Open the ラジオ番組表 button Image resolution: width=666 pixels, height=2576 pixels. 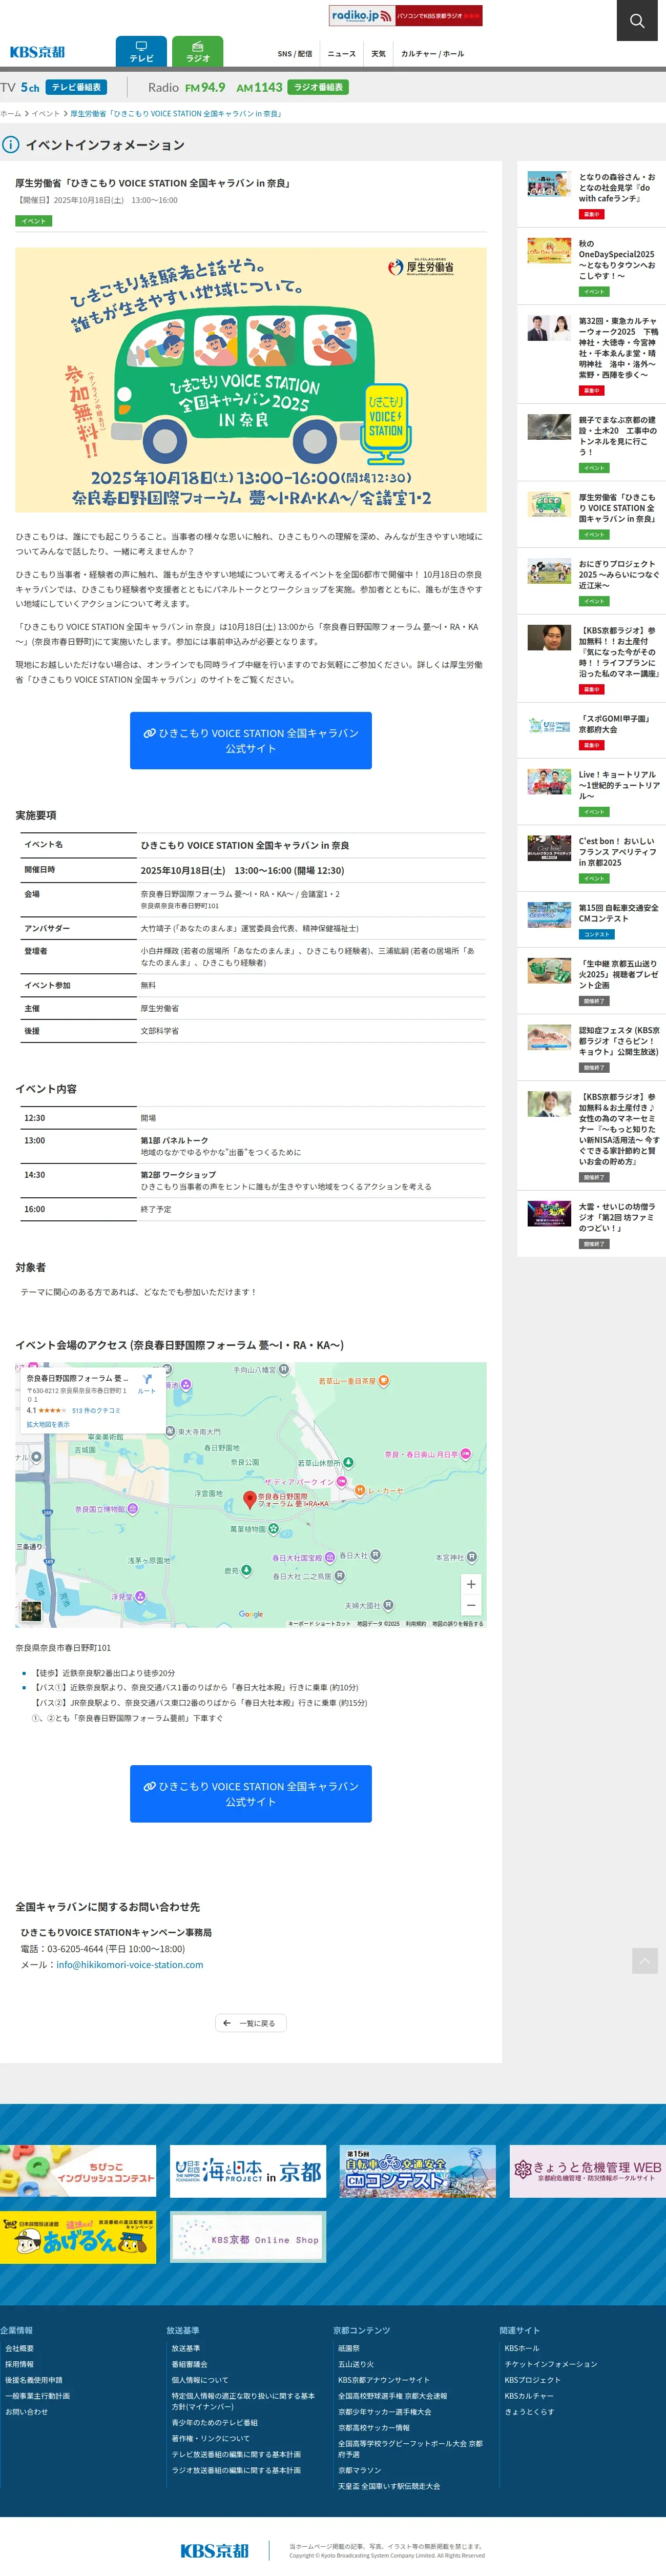[x=318, y=87]
